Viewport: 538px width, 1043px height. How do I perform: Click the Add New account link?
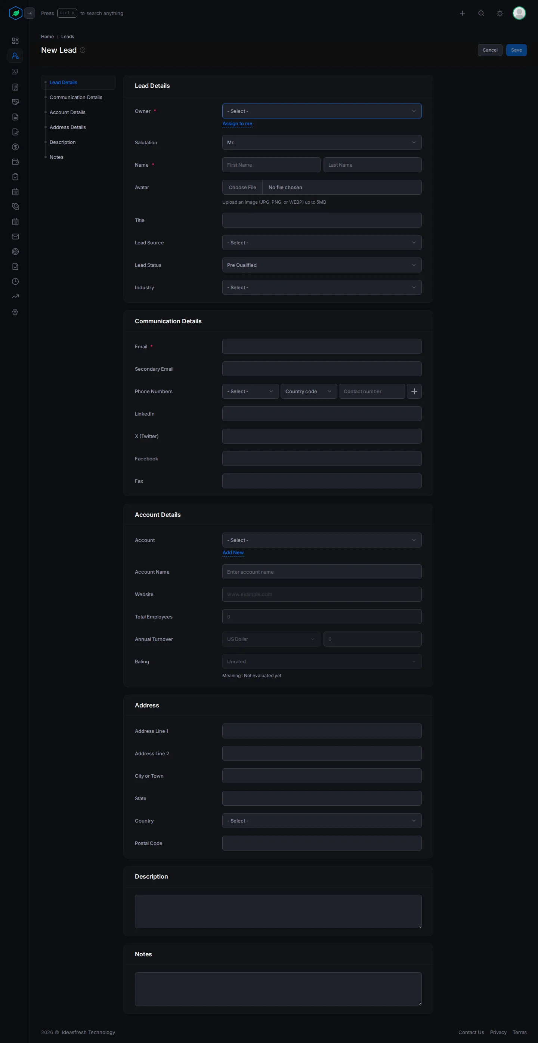[233, 553]
